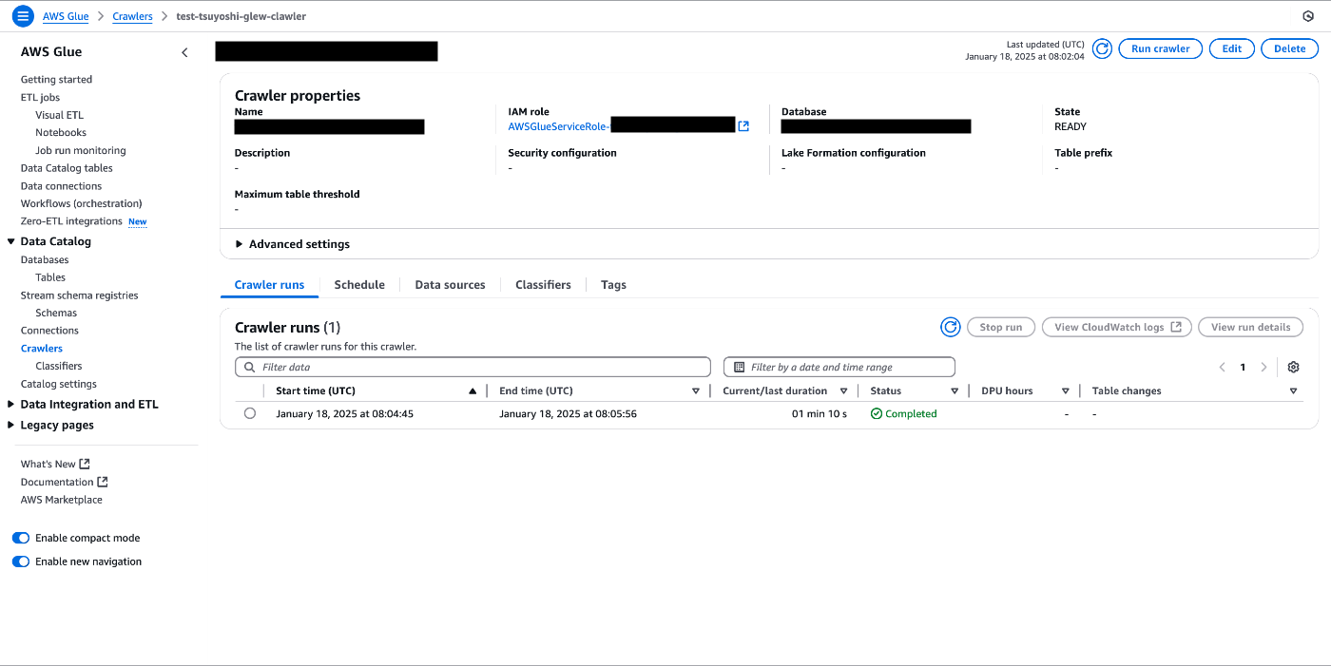Click the Completed status entry
The height and width of the screenshot is (666, 1331).
(x=903, y=414)
